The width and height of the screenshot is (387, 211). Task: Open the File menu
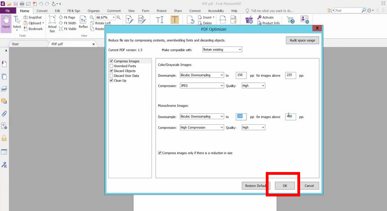coord(8,11)
